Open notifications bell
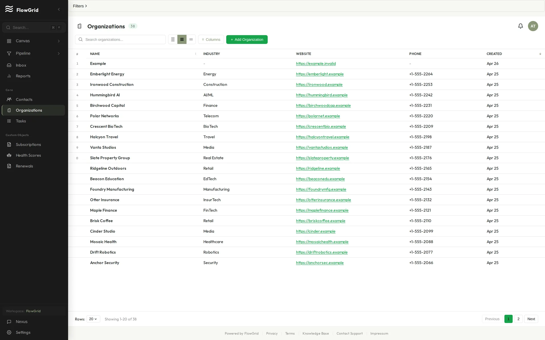This screenshot has width=545, height=340. [x=521, y=26]
